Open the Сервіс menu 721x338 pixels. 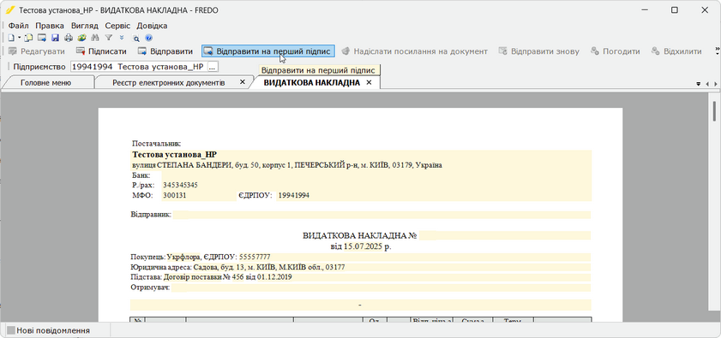pyautogui.click(x=117, y=26)
